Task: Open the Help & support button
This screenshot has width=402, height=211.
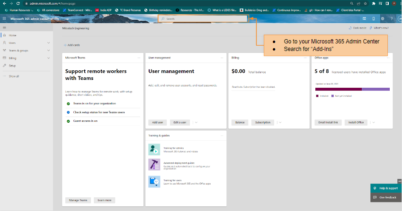Action: click(385, 188)
